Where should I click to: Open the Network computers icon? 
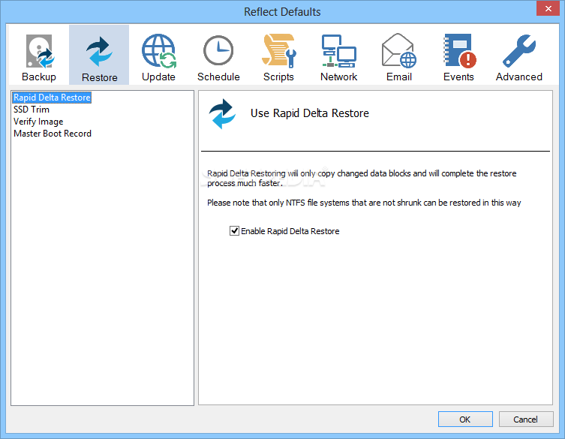[338, 51]
